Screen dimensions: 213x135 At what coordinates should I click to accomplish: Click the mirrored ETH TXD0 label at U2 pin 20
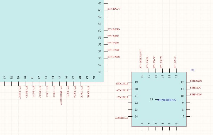point(122,91)
